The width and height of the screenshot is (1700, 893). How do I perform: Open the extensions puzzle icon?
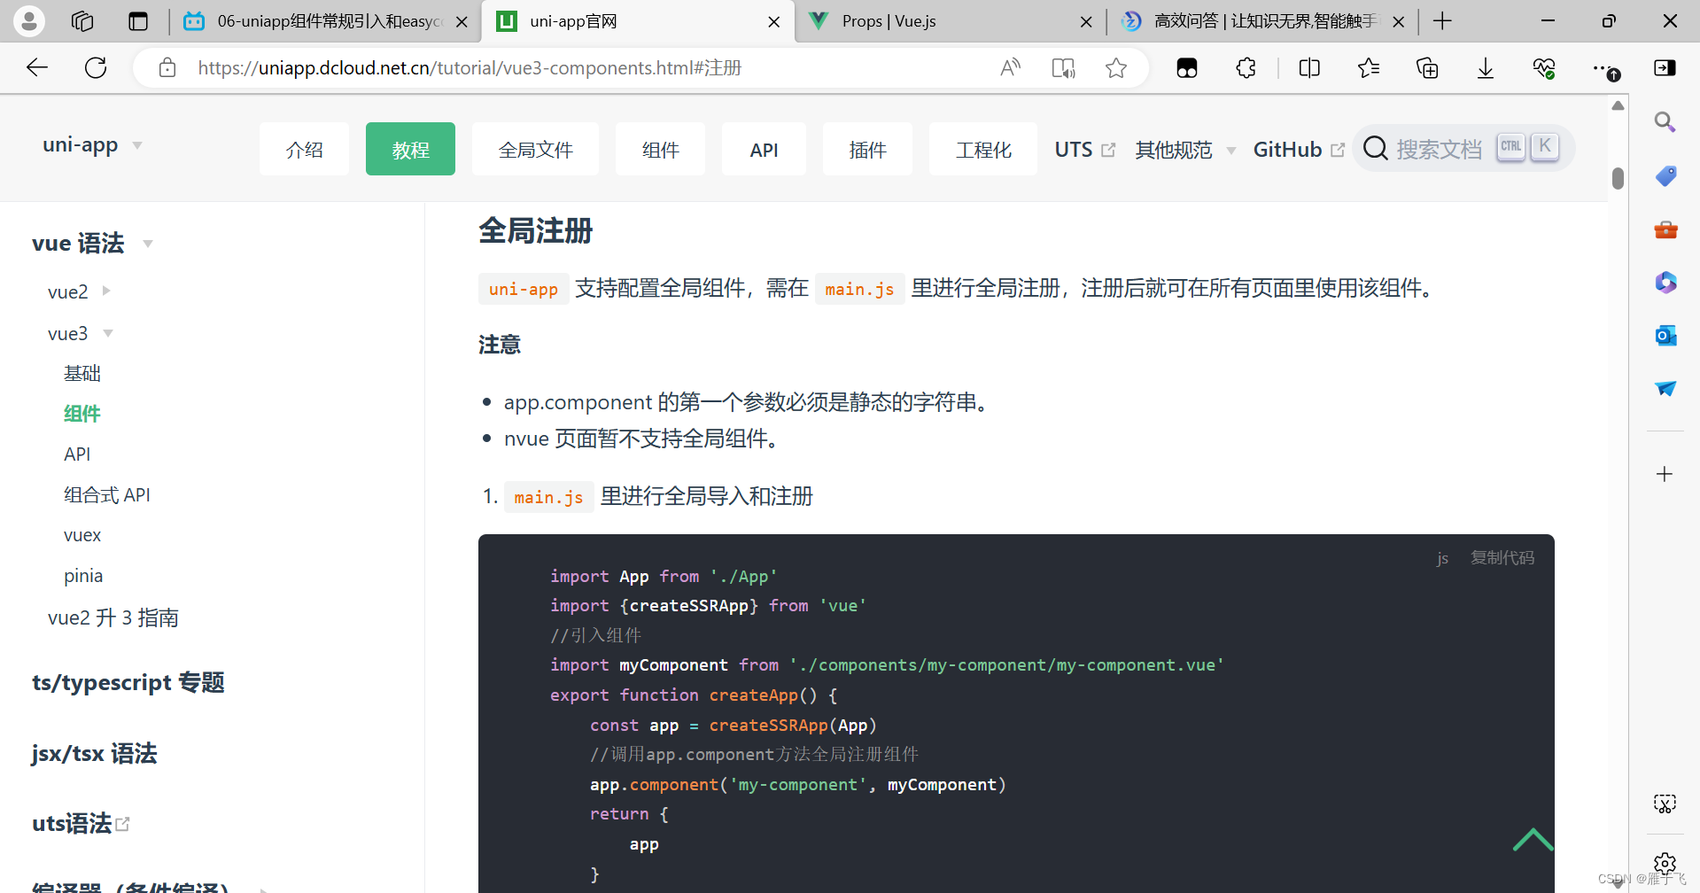tap(1246, 67)
